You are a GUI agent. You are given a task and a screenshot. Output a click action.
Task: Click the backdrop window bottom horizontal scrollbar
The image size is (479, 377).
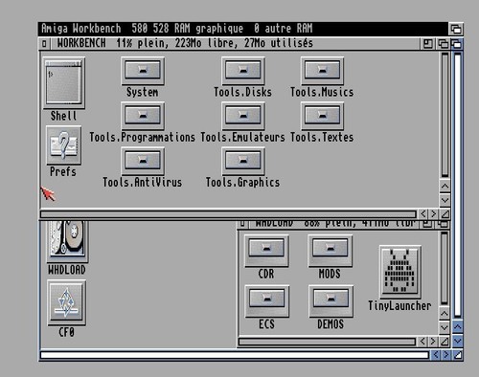[x=235, y=355]
